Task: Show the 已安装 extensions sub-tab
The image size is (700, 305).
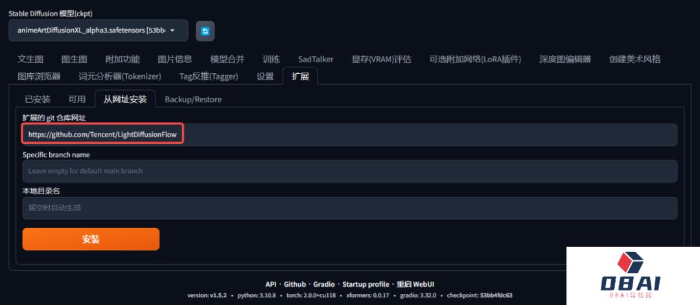Action: coord(38,99)
